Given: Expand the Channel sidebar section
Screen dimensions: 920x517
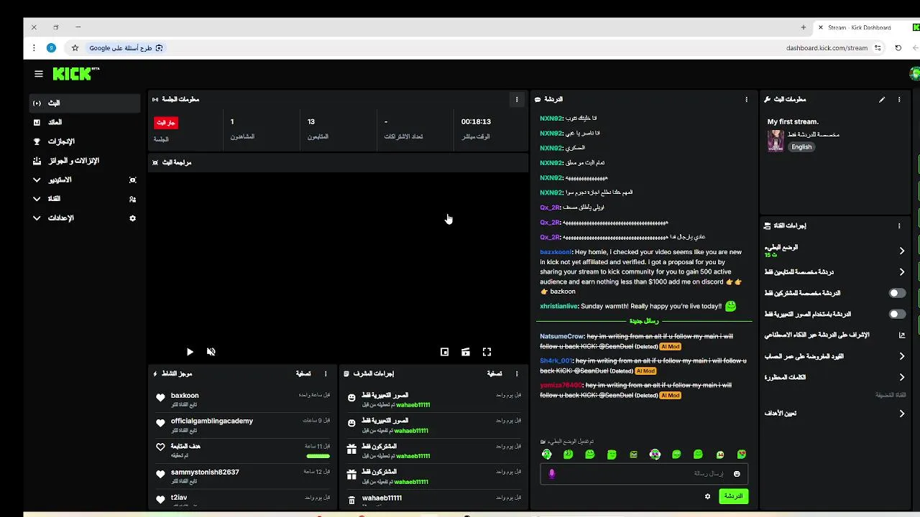Looking at the screenshot, I should (37, 199).
